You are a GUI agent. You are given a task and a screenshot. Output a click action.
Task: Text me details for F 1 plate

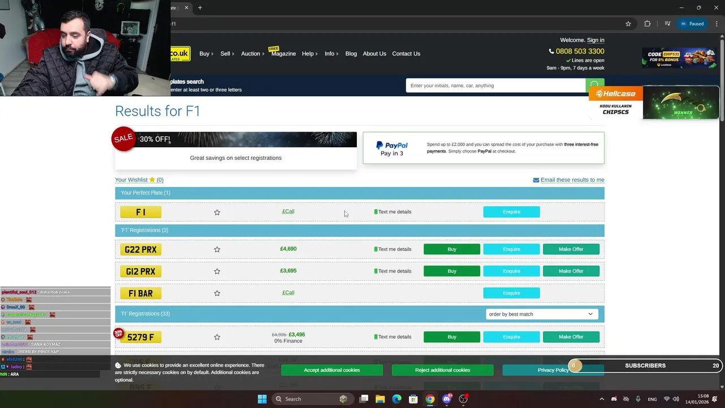[393, 212]
